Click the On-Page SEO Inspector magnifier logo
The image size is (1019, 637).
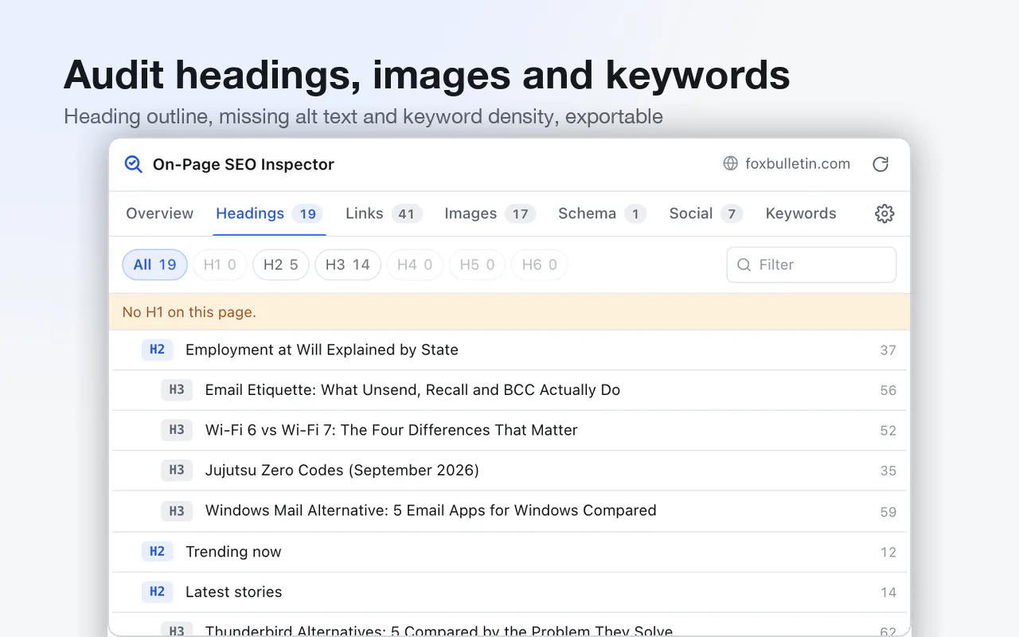click(133, 164)
